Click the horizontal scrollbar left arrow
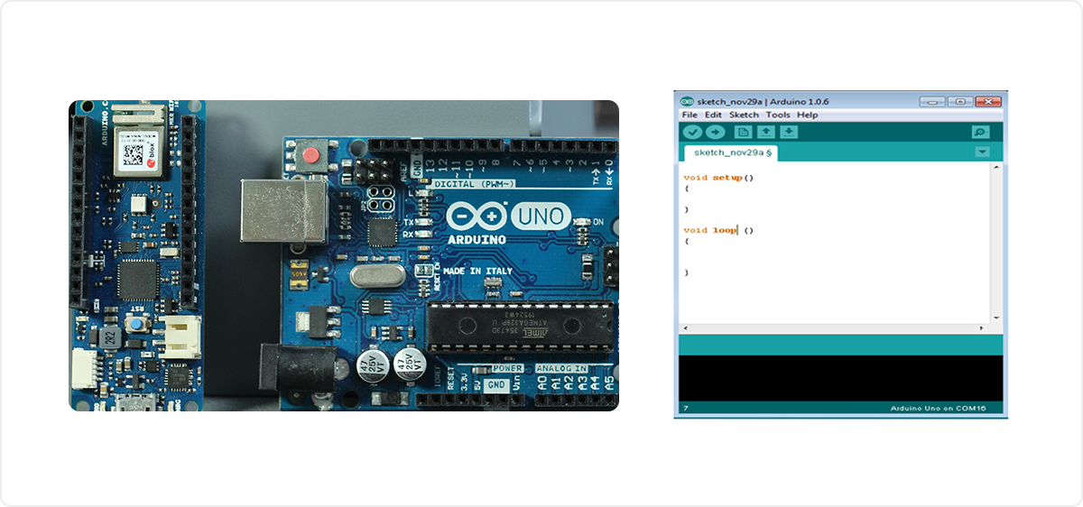Screen dimensions: 1083x507 684,328
